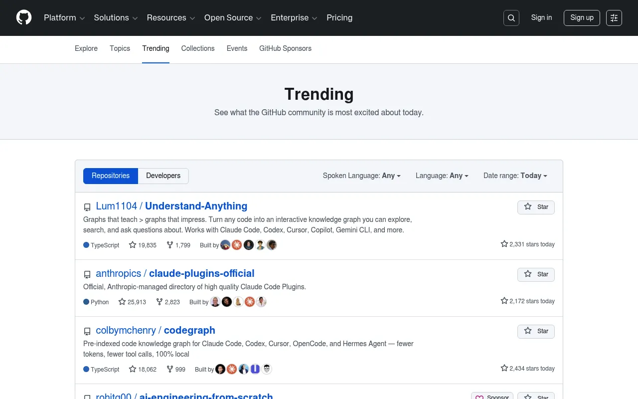Open forks 999 of codegraph
The image size is (638, 399).
[176, 369]
